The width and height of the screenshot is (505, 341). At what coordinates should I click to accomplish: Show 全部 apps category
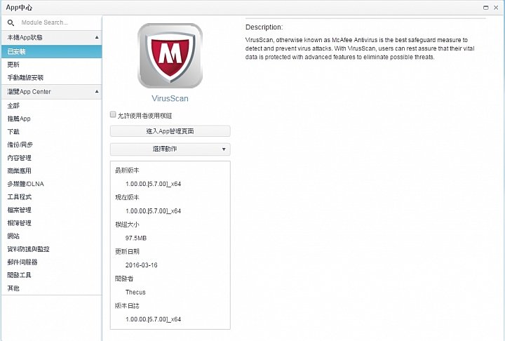pyautogui.click(x=51, y=106)
